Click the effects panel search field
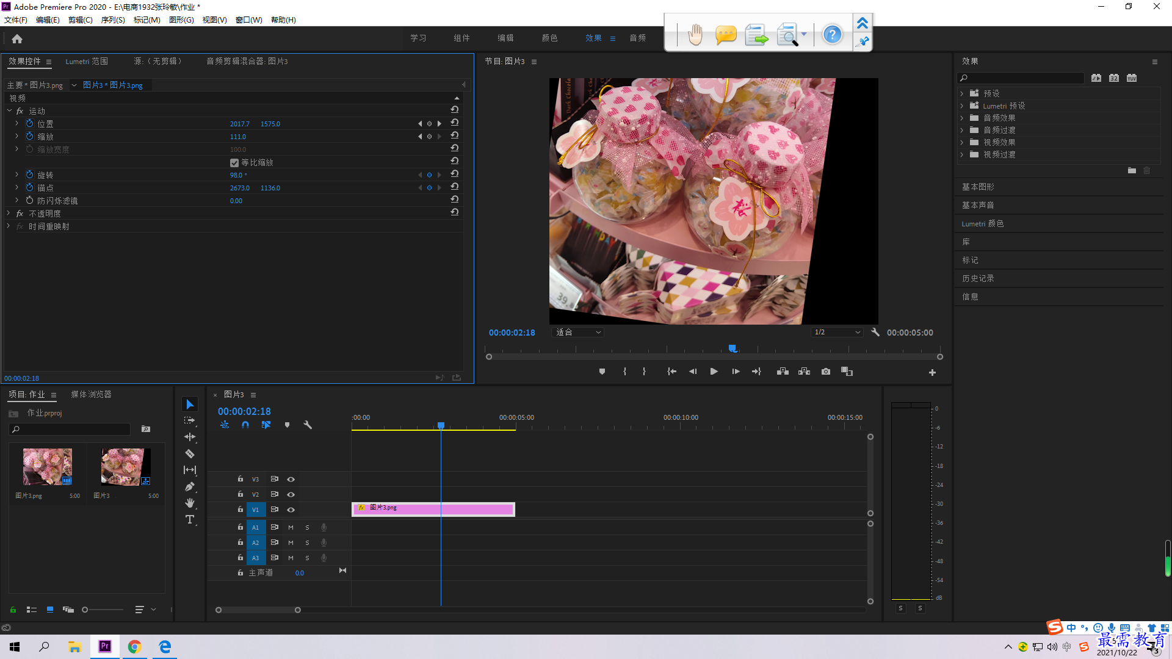Image resolution: width=1172 pixels, height=659 pixels. click(x=1021, y=78)
